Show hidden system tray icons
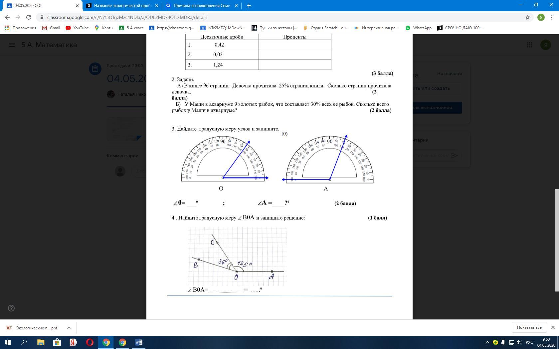Image resolution: width=559 pixels, height=349 pixels. pyautogui.click(x=487, y=342)
